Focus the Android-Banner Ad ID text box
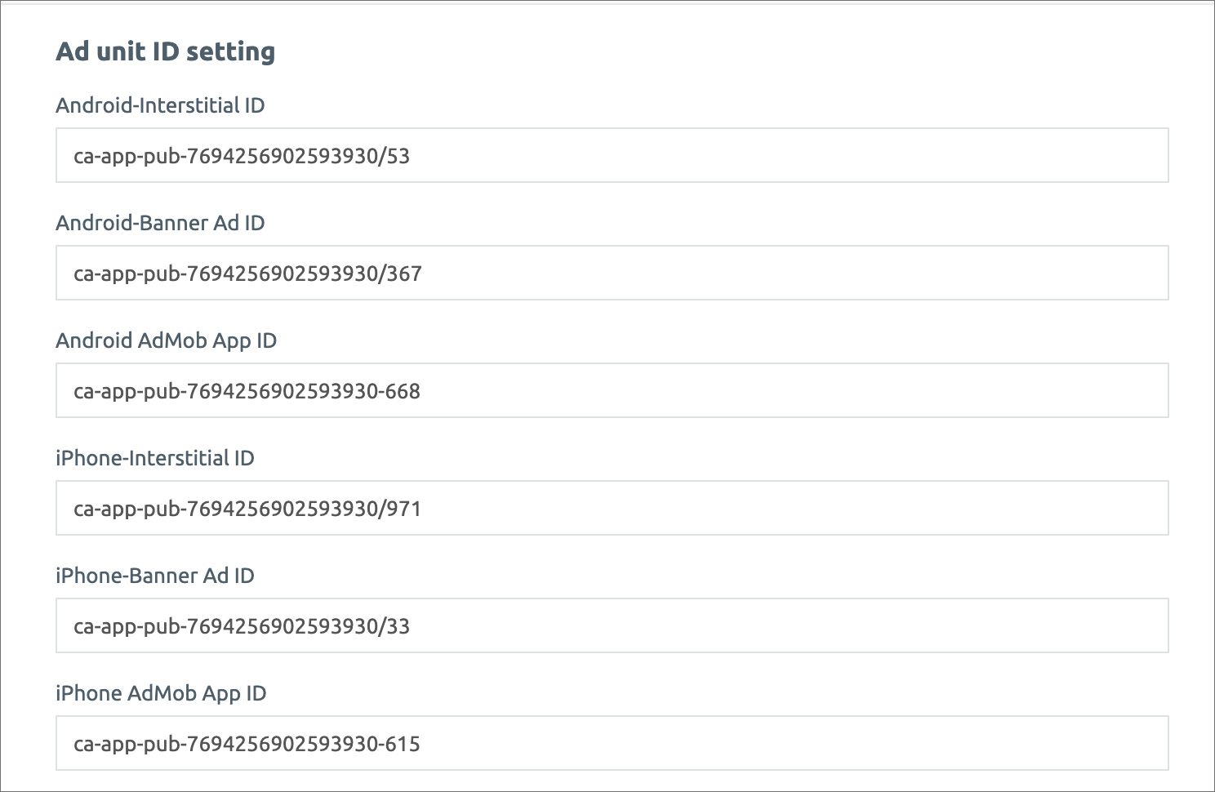 tap(612, 273)
